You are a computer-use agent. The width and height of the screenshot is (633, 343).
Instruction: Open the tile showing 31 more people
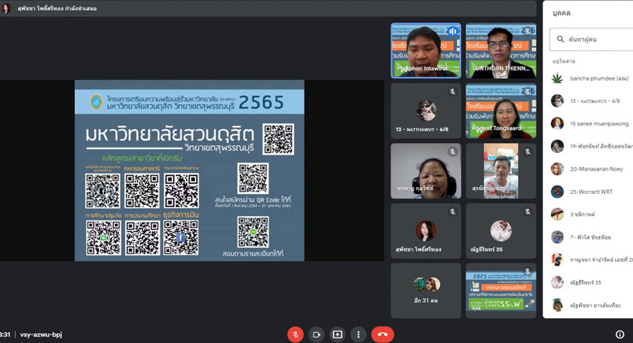click(425, 290)
